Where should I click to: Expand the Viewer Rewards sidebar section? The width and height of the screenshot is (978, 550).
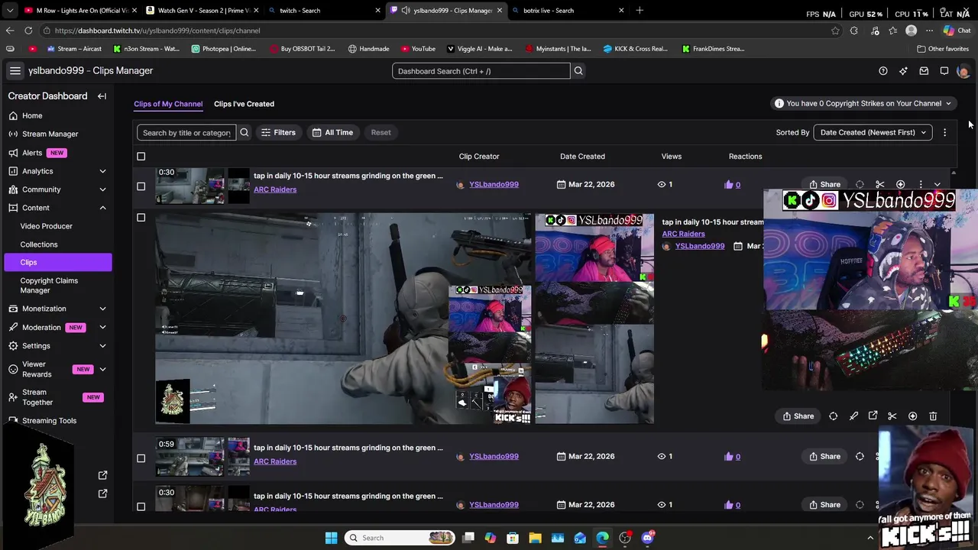pyautogui.click(x=102, y=370)
